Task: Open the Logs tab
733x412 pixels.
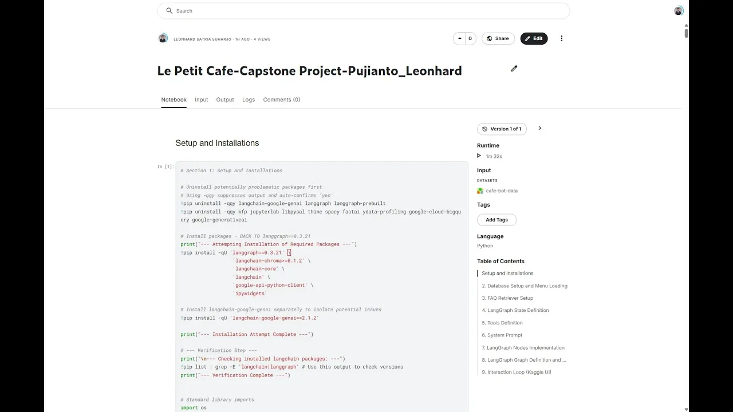Action: 249,100
